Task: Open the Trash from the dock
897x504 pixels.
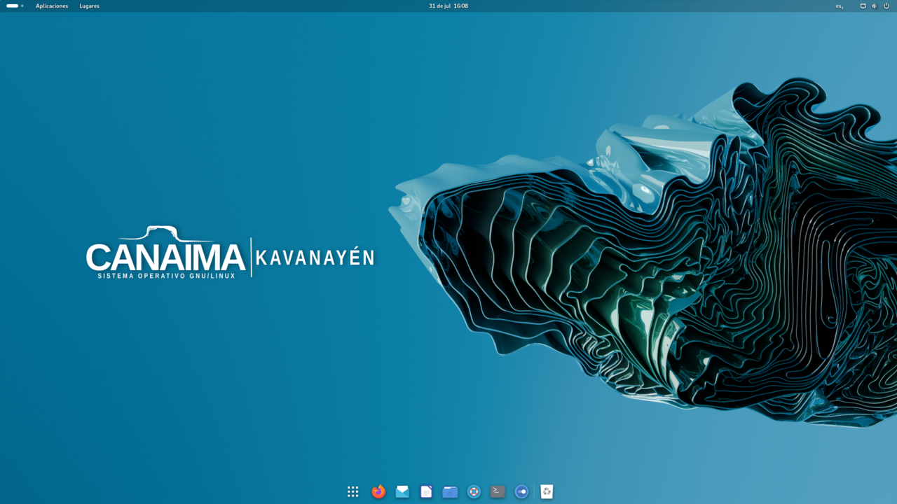Action: point(547,491)
